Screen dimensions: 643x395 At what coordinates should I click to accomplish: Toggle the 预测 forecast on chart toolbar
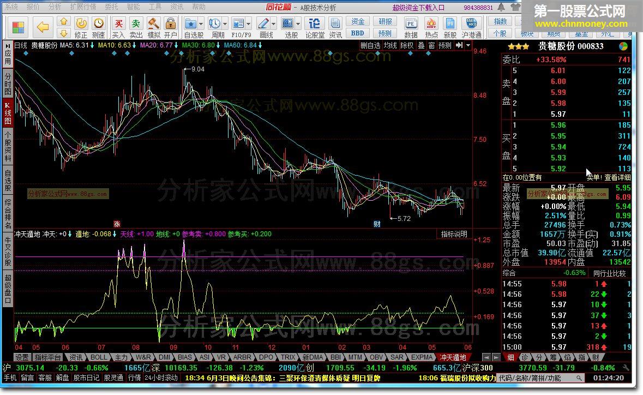[445, 45]
